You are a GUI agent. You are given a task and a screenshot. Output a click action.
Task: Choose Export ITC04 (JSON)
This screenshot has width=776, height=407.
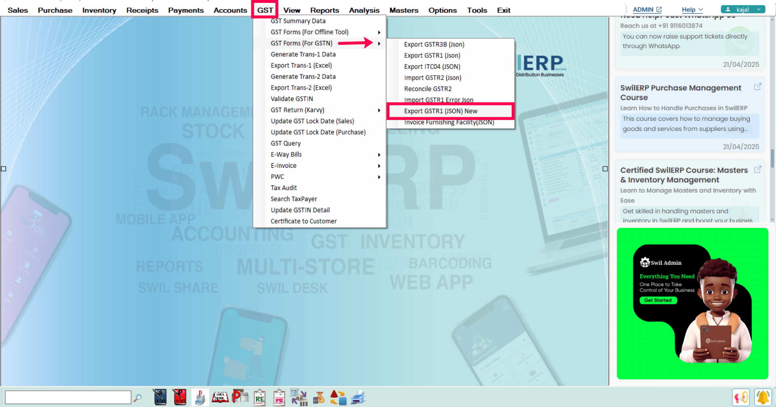click(x=432, y=67)
